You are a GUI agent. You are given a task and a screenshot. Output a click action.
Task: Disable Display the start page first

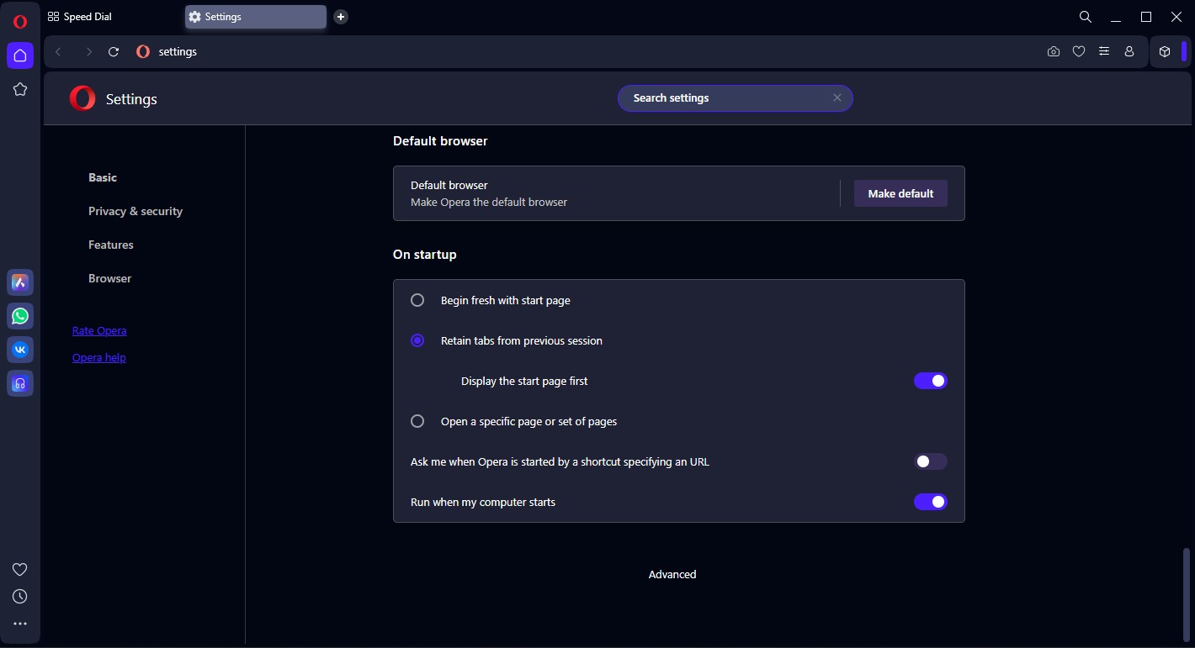(930, 381)
